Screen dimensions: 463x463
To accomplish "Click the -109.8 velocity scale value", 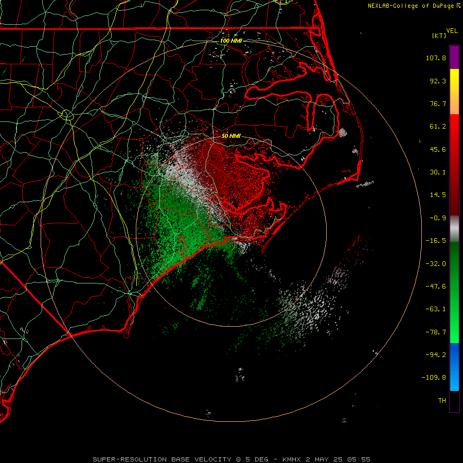I will point(434,378).
